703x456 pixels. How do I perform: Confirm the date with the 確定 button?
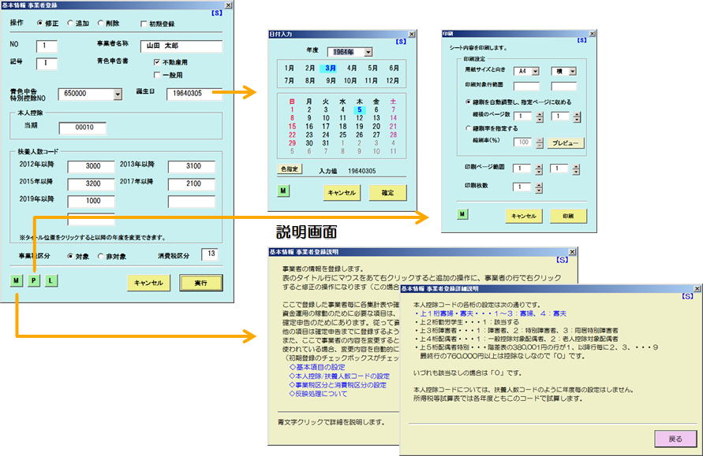point(388,192)
